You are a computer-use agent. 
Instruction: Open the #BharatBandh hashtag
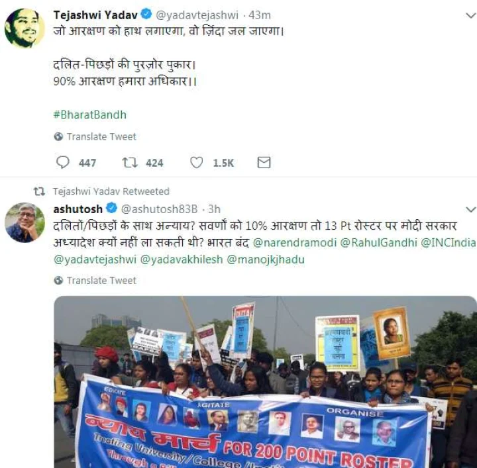89,115
